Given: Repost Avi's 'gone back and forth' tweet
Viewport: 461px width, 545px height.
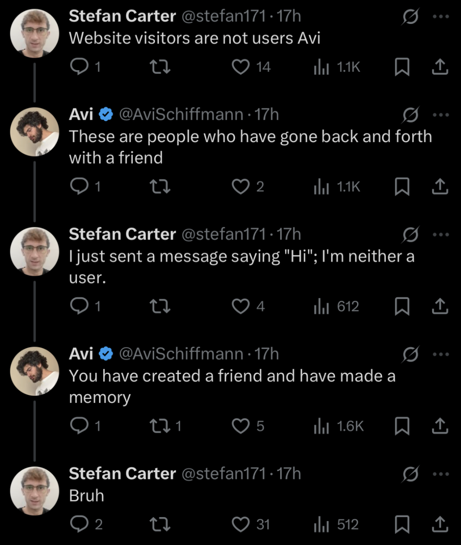Looking at the screenshot, I should [160, 187].
